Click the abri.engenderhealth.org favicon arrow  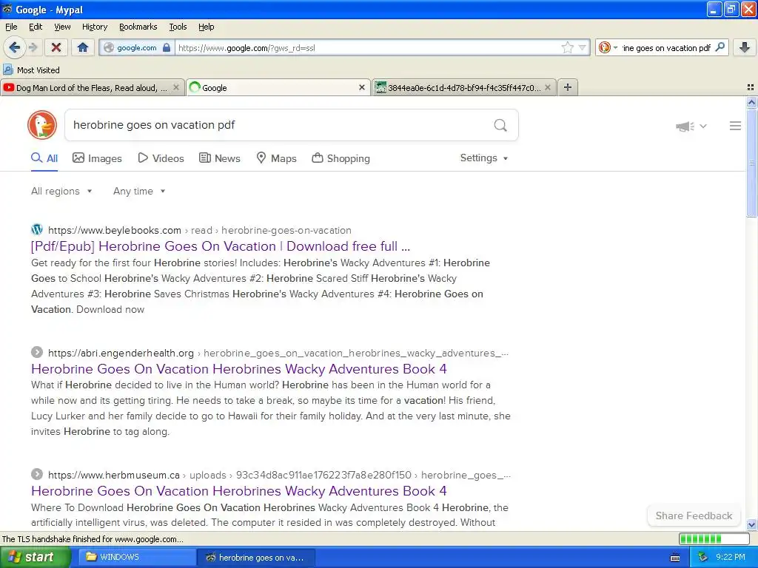coord(37,352)
